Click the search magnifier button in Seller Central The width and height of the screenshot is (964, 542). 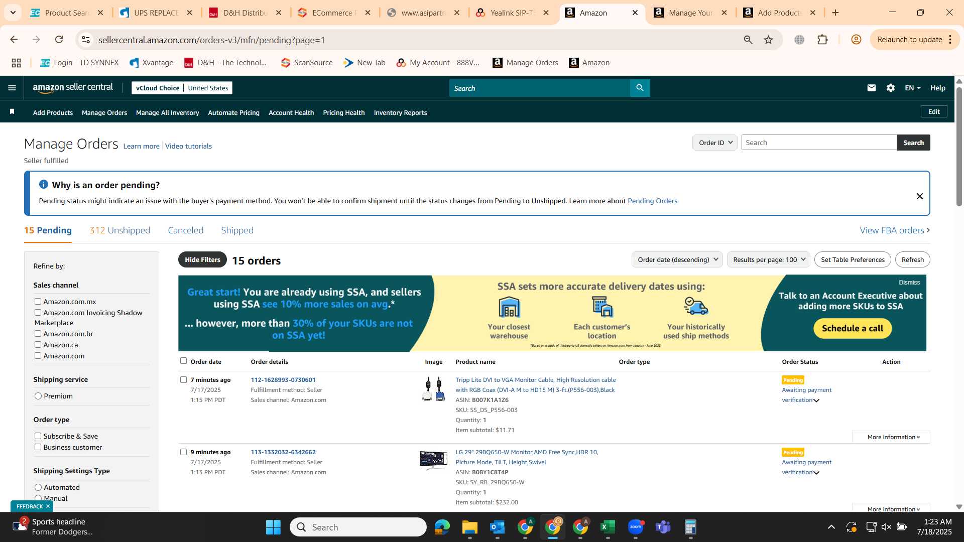coord(640,88)
